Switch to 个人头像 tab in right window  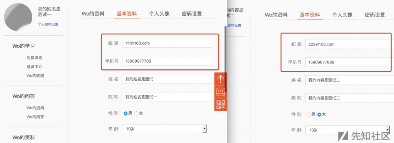[x=342, y=15]
